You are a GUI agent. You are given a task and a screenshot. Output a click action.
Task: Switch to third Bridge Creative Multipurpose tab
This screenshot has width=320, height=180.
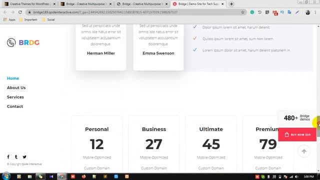pos(142,4)
